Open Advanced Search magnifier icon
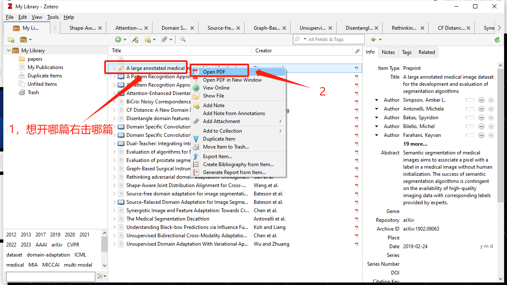Image resolution: width=507 pixels, height=285 pixels. click(x=183, y=39)
